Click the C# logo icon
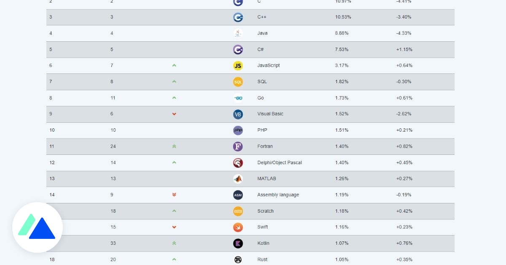This screenshot has width=506, height=265. click(238, 49)
